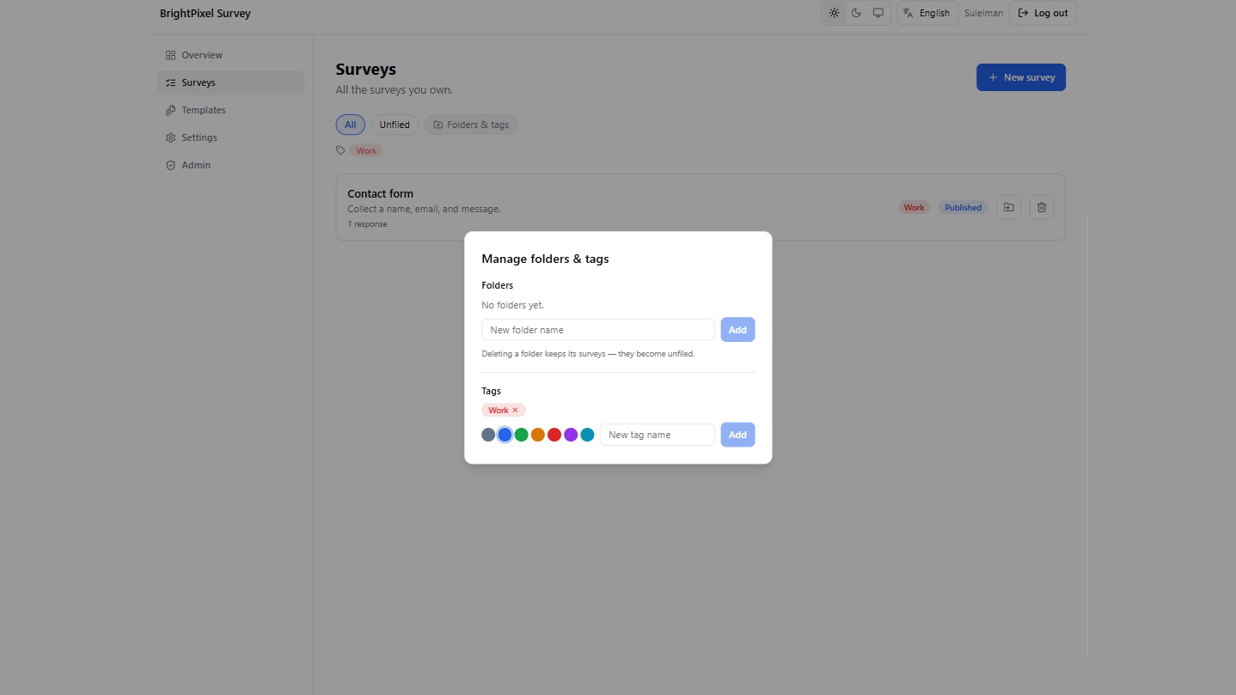Viewport: 1236px width, 695px height.
Task: Focus the New folder name field
Action: (598, 330)
